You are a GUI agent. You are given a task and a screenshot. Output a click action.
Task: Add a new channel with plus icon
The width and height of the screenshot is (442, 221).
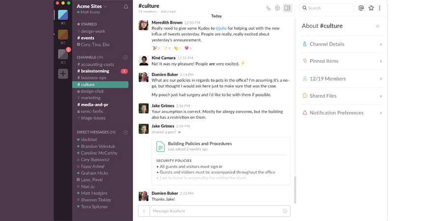click(x=126, y=57)
